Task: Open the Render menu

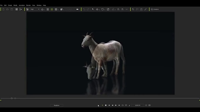Action: pos(29,5)
